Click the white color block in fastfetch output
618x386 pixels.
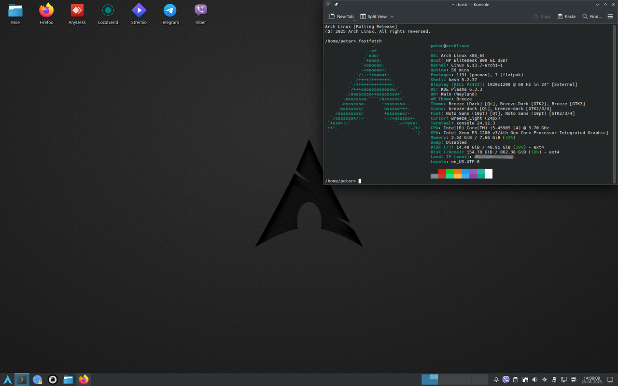click(x=489, y=174)
